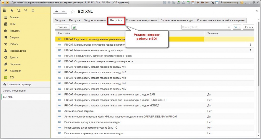Select row PRICAT. Минимальное количество отгрузки товара
The height and width of the screenshot is (139, 261).
155,50
